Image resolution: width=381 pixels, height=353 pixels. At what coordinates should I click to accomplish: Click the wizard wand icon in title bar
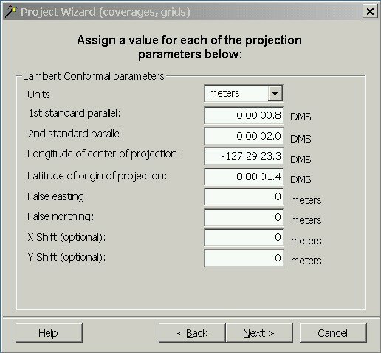[11, 11]
